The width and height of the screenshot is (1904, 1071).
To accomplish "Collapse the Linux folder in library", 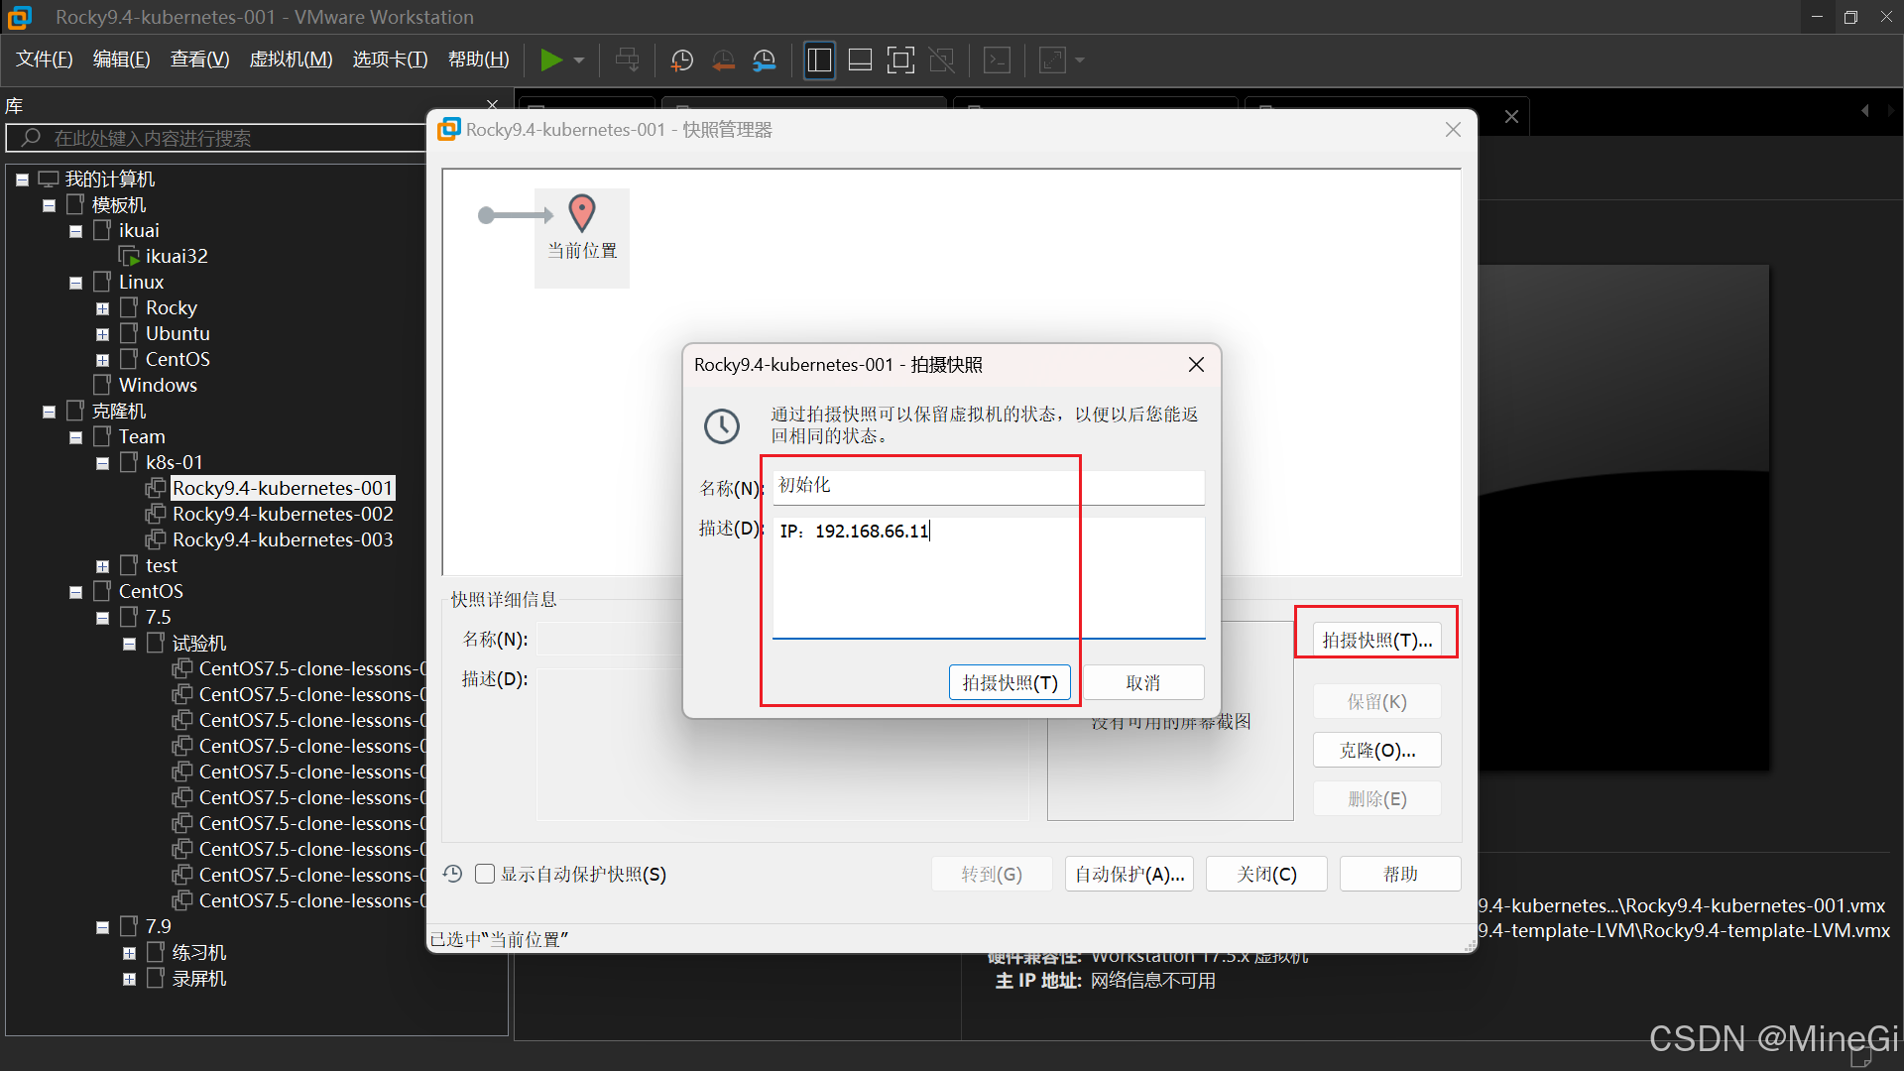I will 76,283.
